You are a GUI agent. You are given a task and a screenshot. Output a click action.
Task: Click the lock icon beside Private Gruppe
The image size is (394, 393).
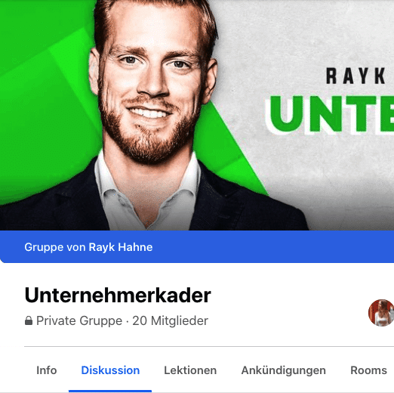[x=29, y=320]
